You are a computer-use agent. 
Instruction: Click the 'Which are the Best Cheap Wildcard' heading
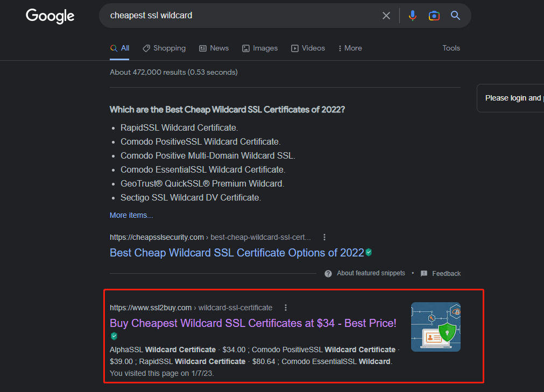point(227,110)
